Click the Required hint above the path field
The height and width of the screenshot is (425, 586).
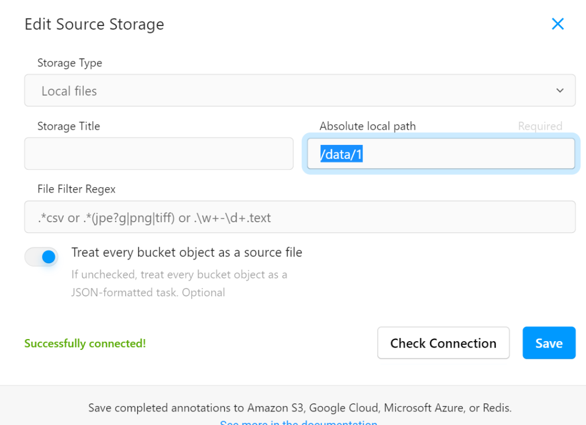click(x=540, y=126)
